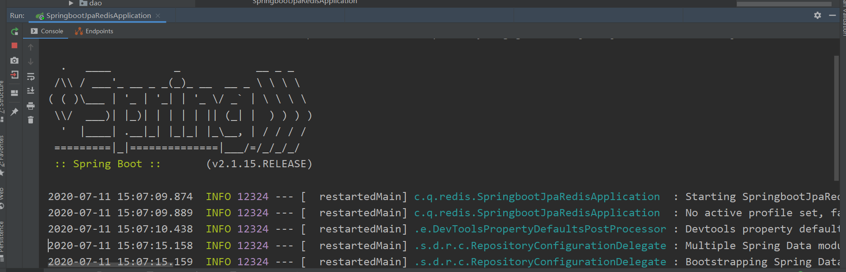Expand the dao folder in project tree
The height and width of the screenshot is (272, 846).
click(x=71, y=3)
